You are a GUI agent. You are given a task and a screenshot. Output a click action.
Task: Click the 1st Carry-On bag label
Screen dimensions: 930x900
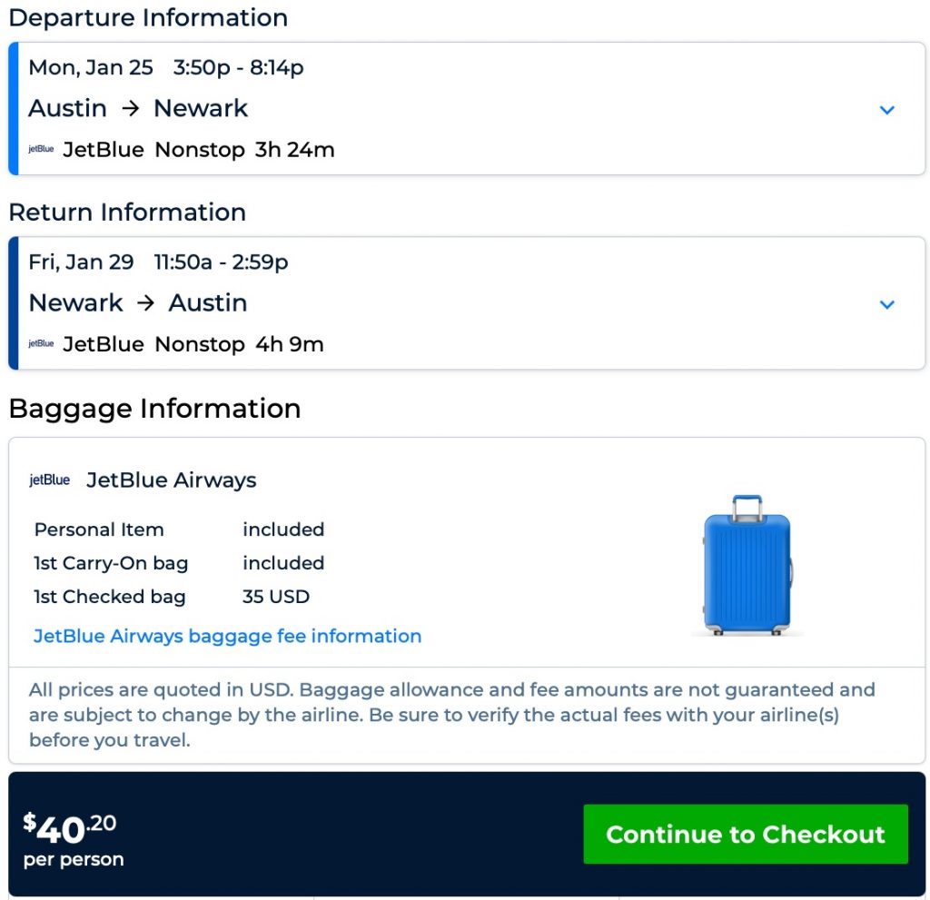(x=111, y=563)
